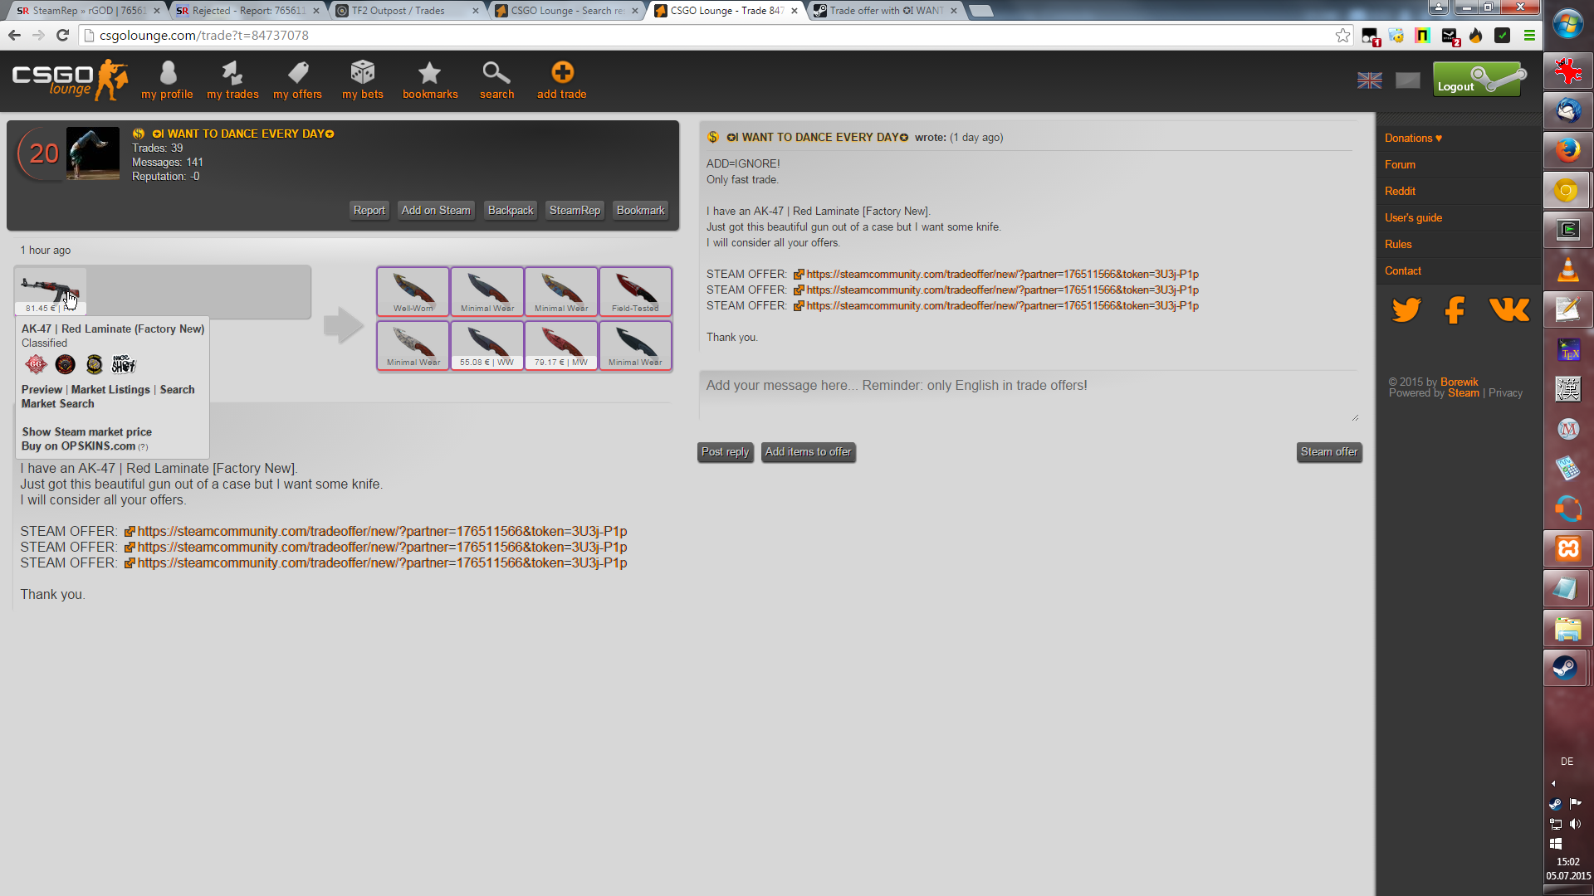Open my bets dice icon
The width and height of the screenshot is (1594, 896).
[x=363, y=73]
